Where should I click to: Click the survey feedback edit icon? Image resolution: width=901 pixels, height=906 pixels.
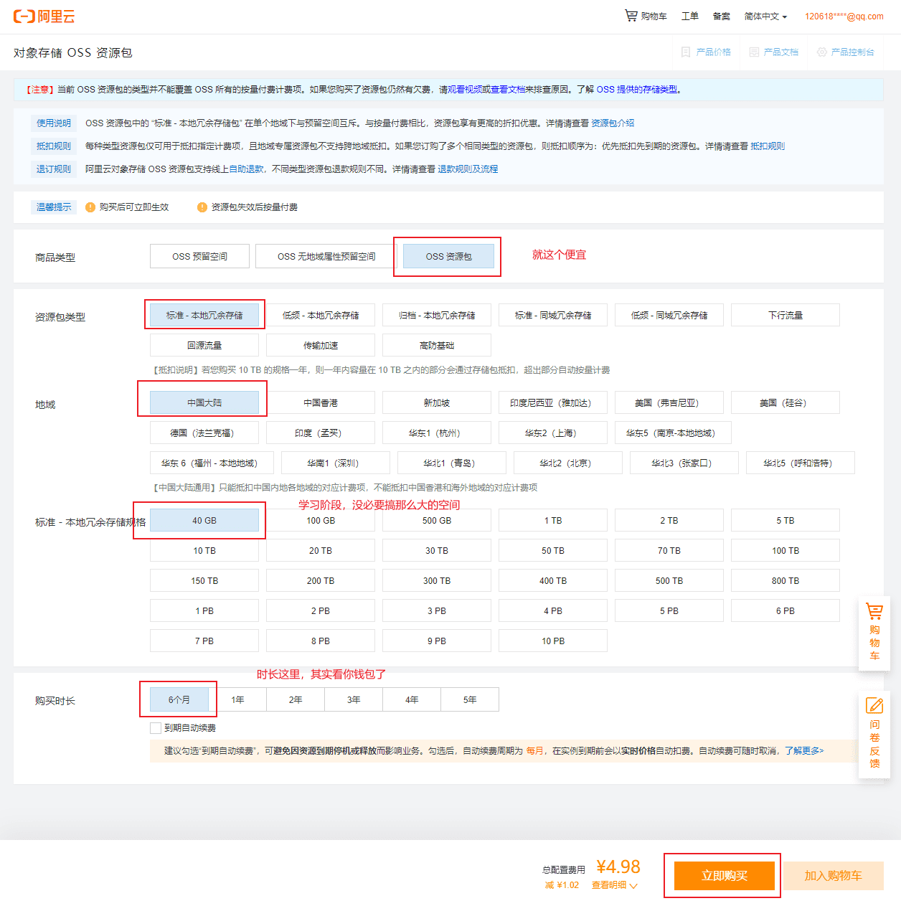point(874,706)
